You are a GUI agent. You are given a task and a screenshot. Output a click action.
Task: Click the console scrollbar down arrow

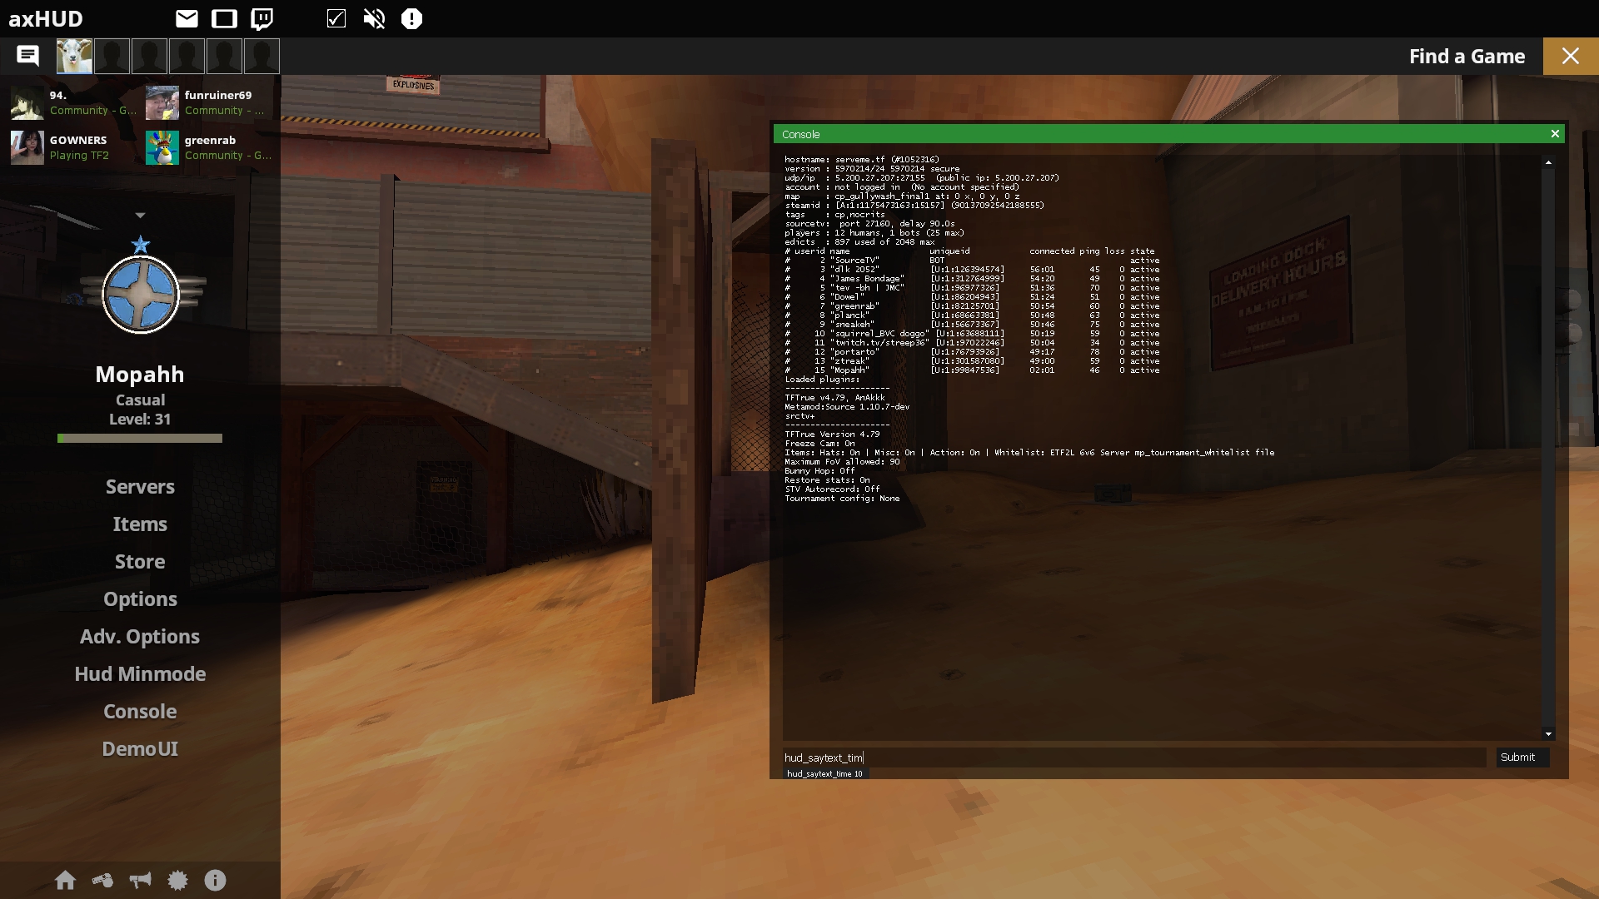tap(1548, 733)
